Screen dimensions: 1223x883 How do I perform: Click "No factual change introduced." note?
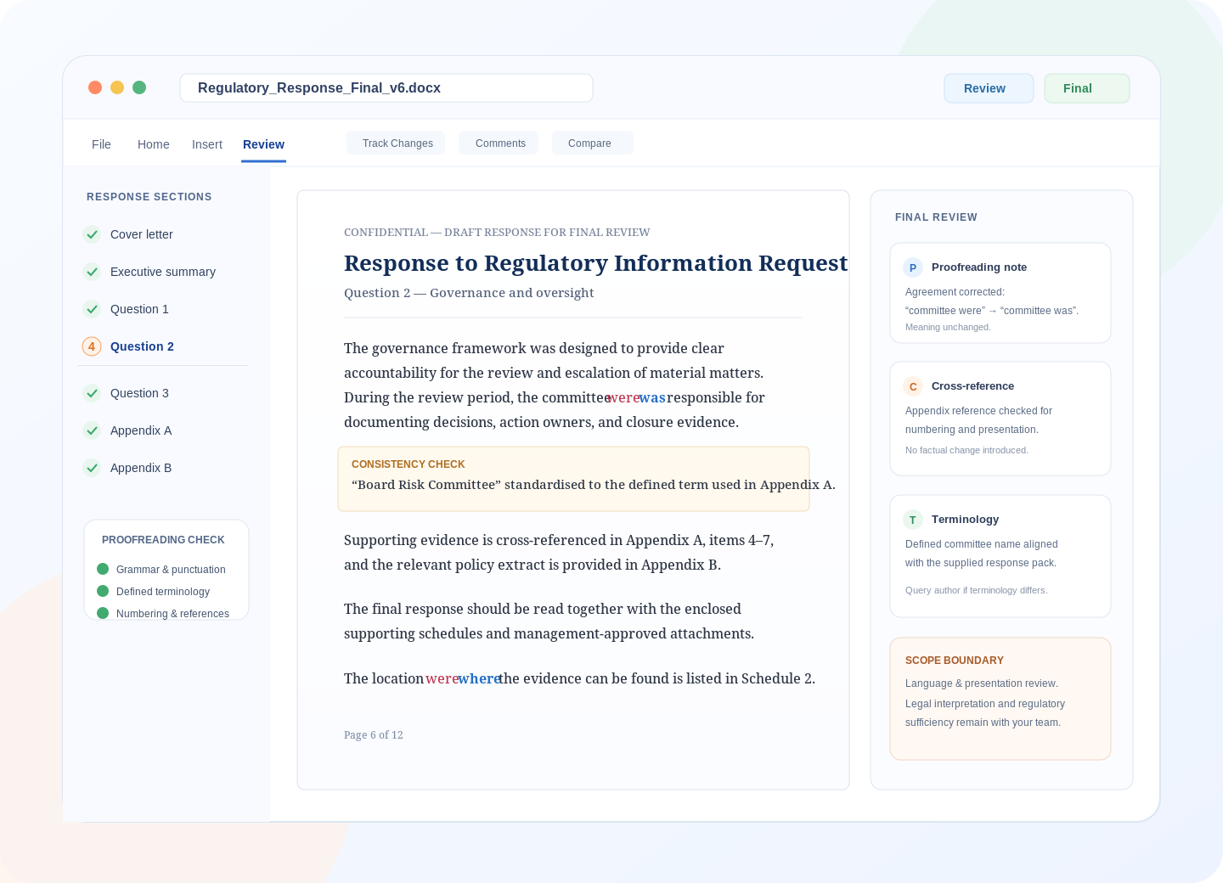pos(967,450)
